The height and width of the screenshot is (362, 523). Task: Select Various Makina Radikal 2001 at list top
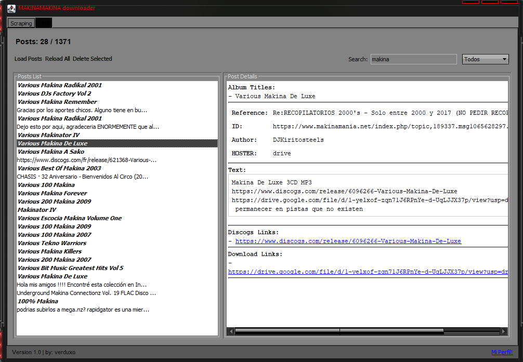pos(60,85)
